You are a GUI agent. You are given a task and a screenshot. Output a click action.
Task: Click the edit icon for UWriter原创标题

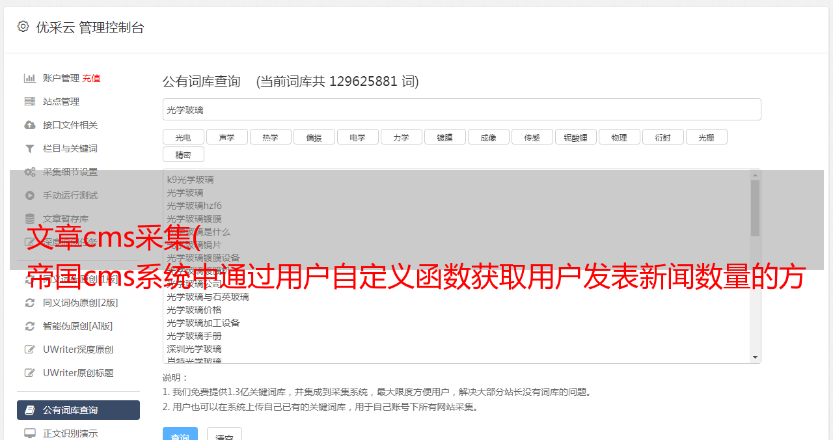30,373
